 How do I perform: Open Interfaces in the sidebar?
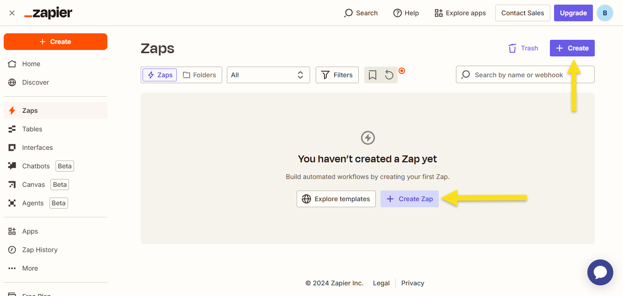(x=56, y=148)
